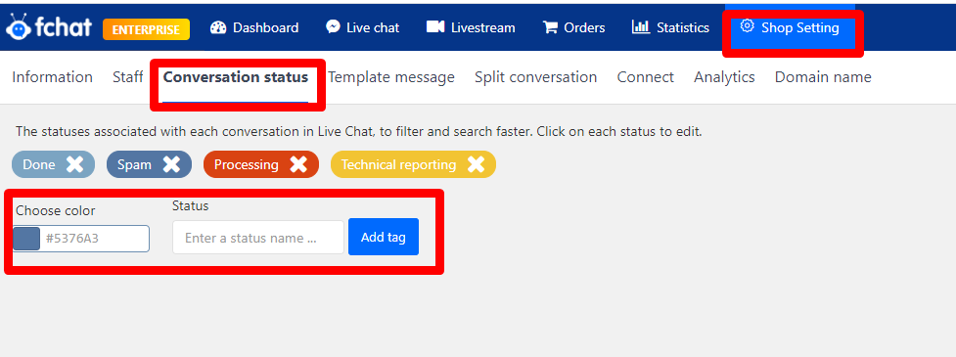Open the Analytics tab
The image size is (956, 357).
tap(724, 77)
